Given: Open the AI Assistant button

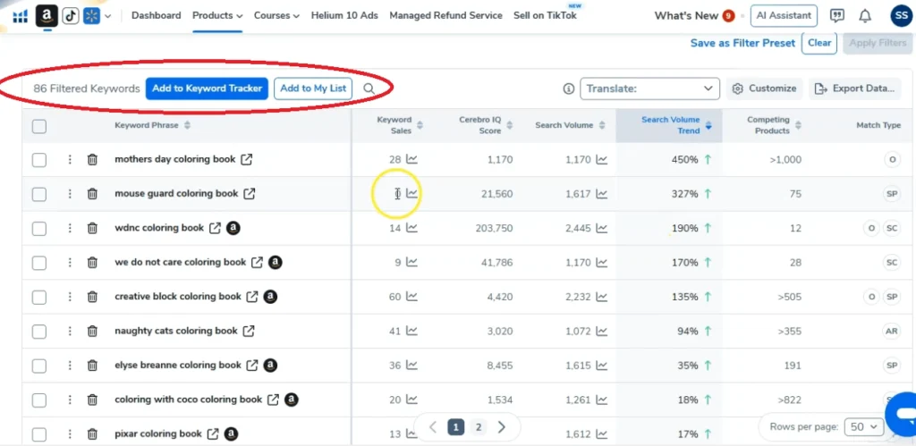Looking at the screenshot, I should (x=784, y=16).
